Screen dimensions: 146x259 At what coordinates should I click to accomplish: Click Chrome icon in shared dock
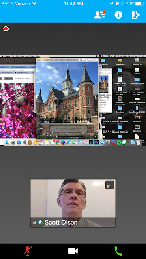pyautogui.click(x=58, y=142)
